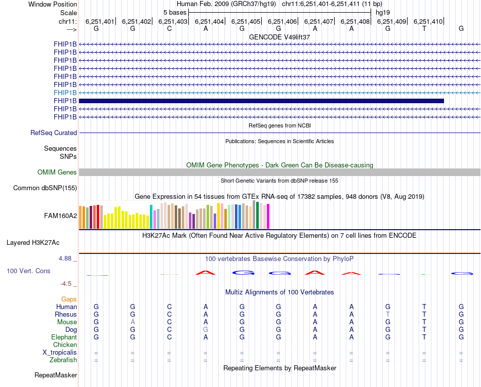Screen dimensions: 481x387
Task: Open 'Repeating Elements by RepeatMasker' title
Action: 279,368
